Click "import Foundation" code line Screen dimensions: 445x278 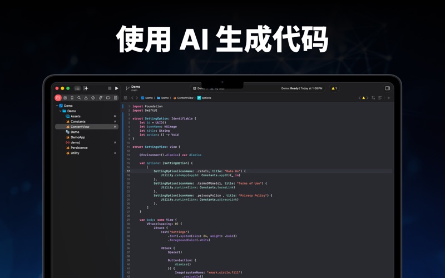pyautogui.click(x=147, y=106)
